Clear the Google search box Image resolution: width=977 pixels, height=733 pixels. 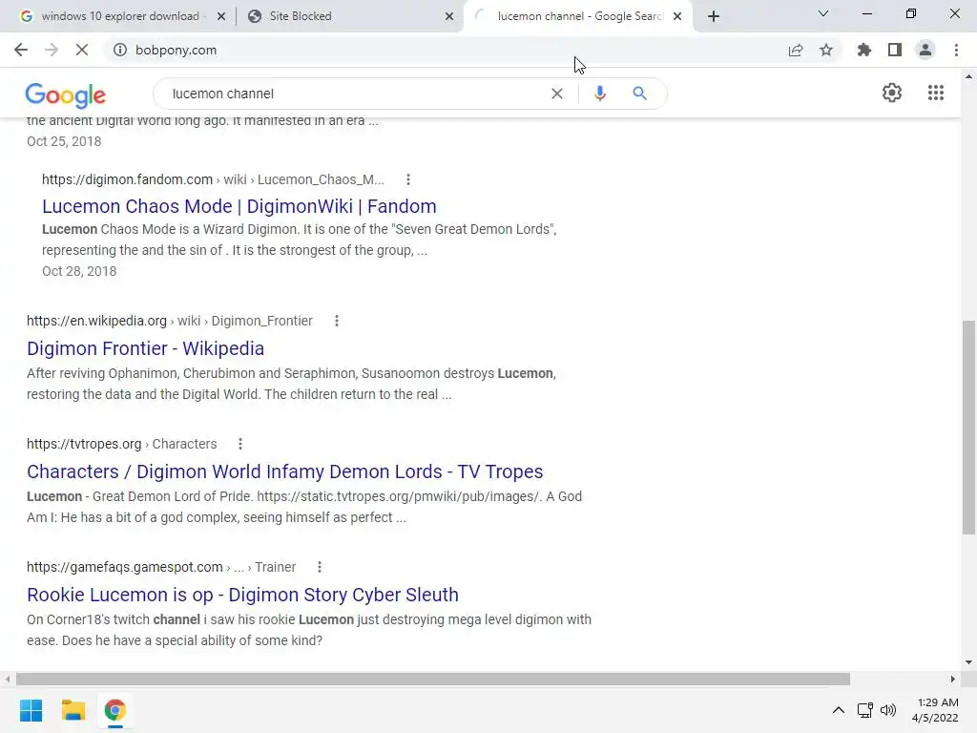[557, 94]
